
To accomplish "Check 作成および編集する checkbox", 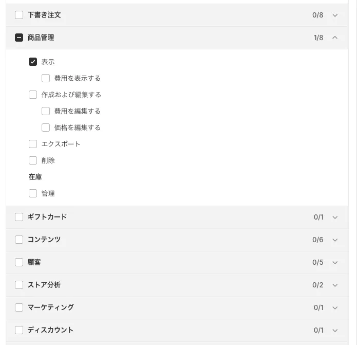I will point(33,95).
